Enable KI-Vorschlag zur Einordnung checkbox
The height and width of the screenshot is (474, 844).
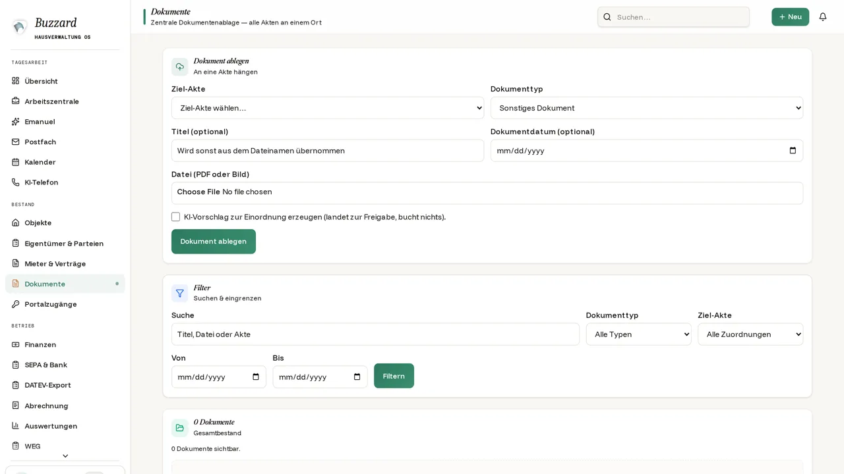tap(175, 217)
